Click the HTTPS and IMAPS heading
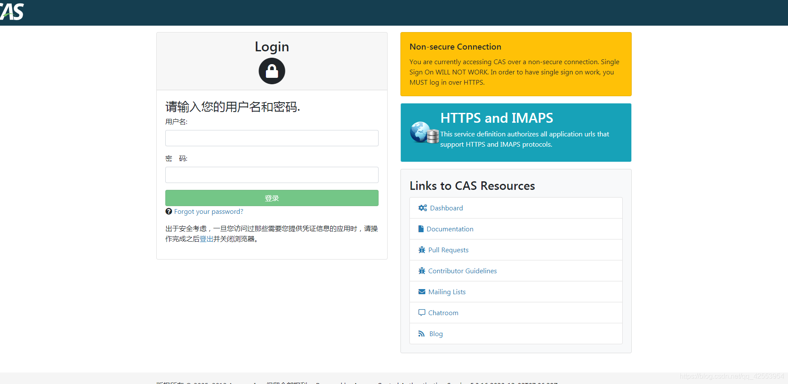This screenshot has width=788, height=384. point(497,118)
